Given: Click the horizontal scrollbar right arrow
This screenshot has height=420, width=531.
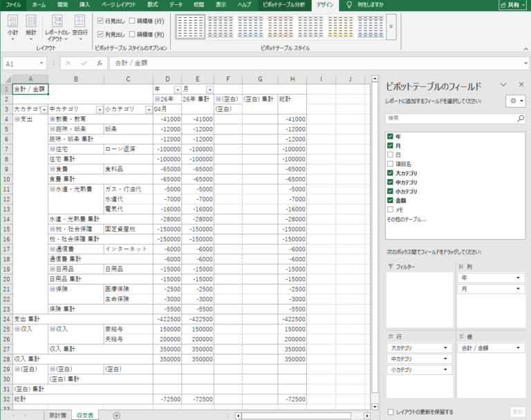Looking at the screenshot, I should tap(367, 416).
